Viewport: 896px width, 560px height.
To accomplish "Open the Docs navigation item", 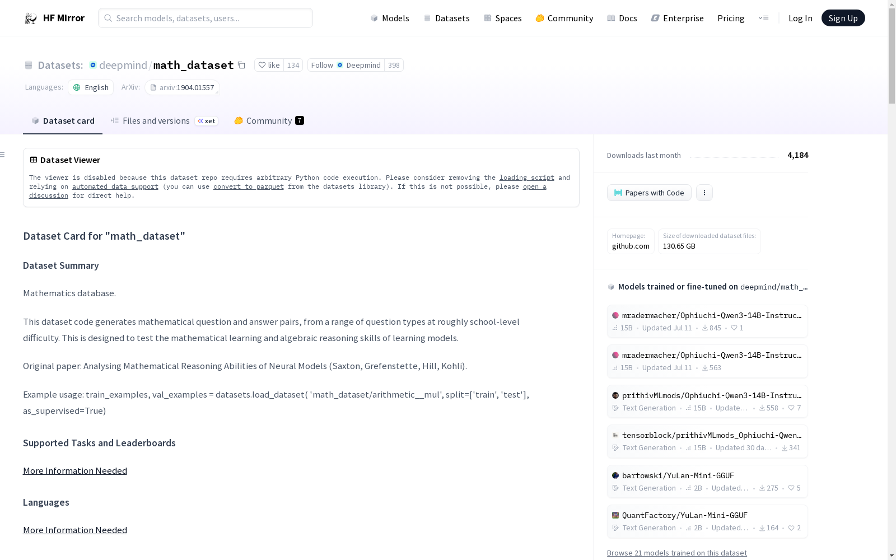I will (x=622, y=18).
